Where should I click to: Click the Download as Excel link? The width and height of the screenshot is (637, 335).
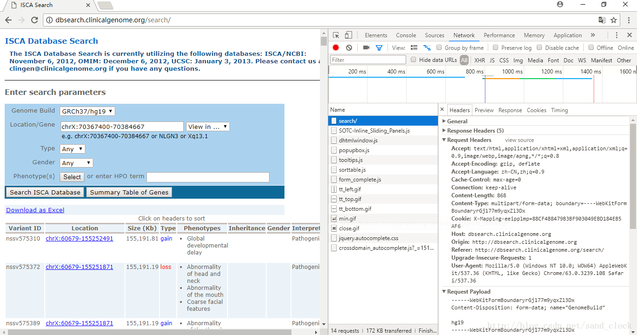click(x=35, y=210)
